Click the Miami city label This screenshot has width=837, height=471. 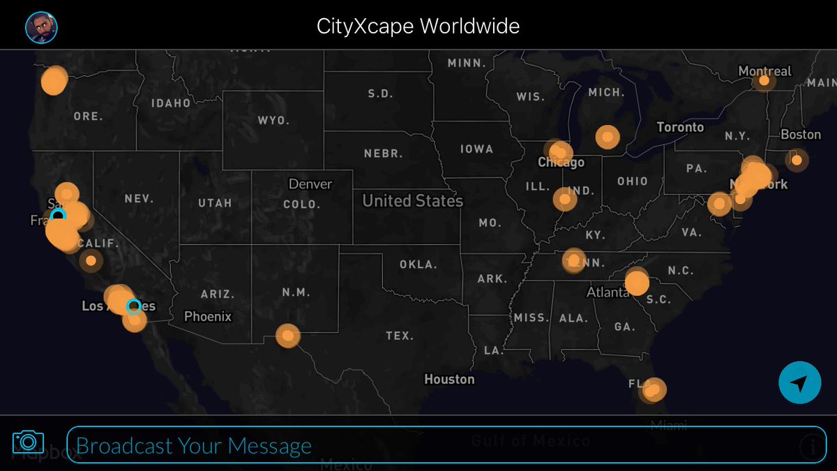point(668,425)
